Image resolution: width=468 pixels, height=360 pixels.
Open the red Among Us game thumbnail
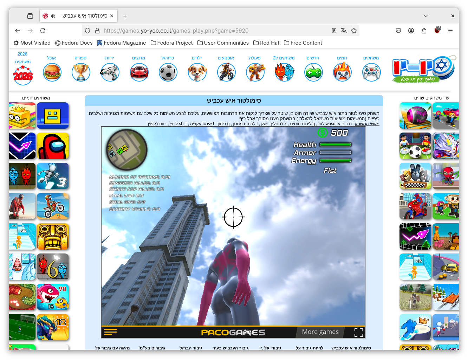(x=53, y=146)
